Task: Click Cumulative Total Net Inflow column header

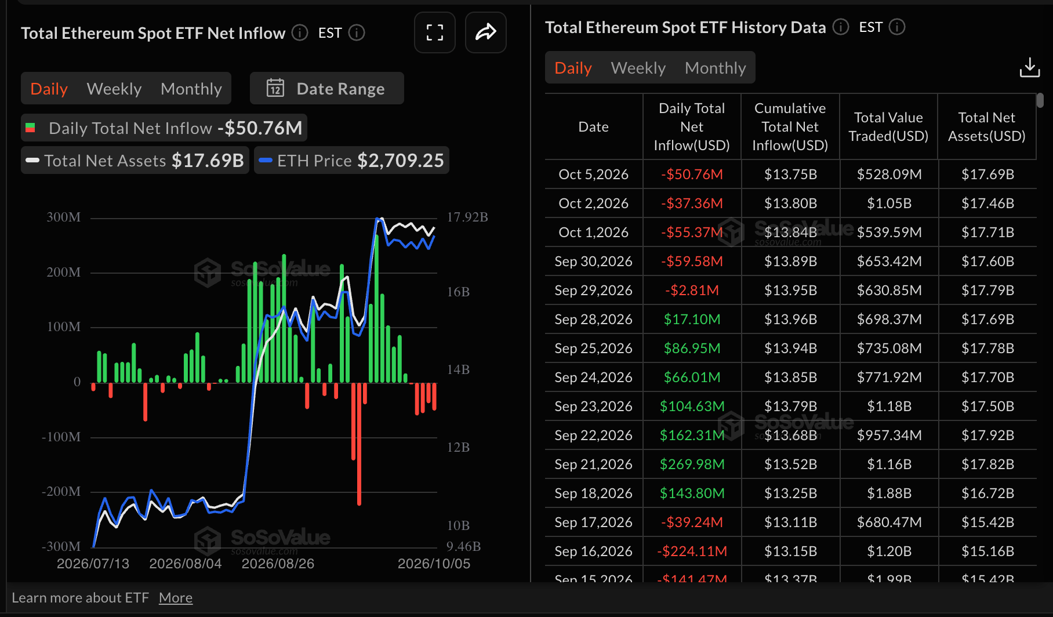Action: pyautogui.click(x=790, y=126)
